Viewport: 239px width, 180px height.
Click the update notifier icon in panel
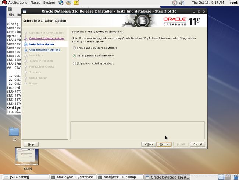pyautogui.click(x=175, y=3)
